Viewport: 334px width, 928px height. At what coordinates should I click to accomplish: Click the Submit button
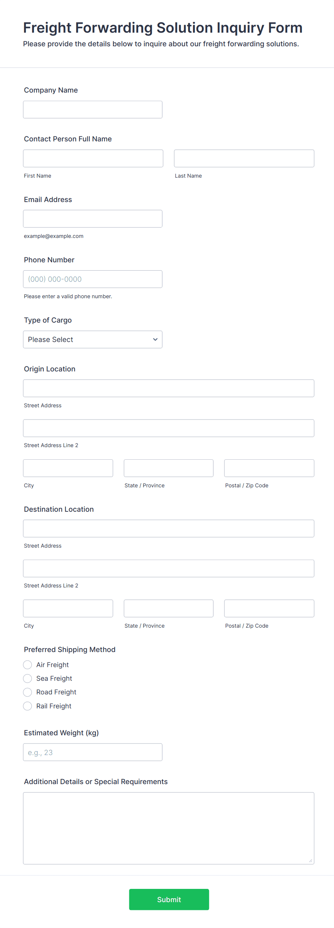pos(169,899)
